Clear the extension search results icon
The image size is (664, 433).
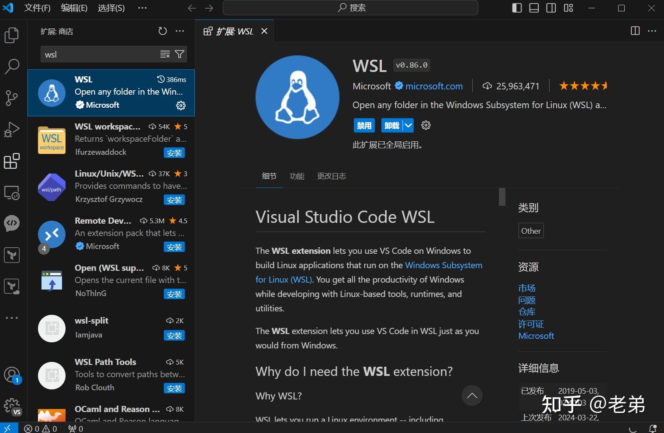pos(165,54)
